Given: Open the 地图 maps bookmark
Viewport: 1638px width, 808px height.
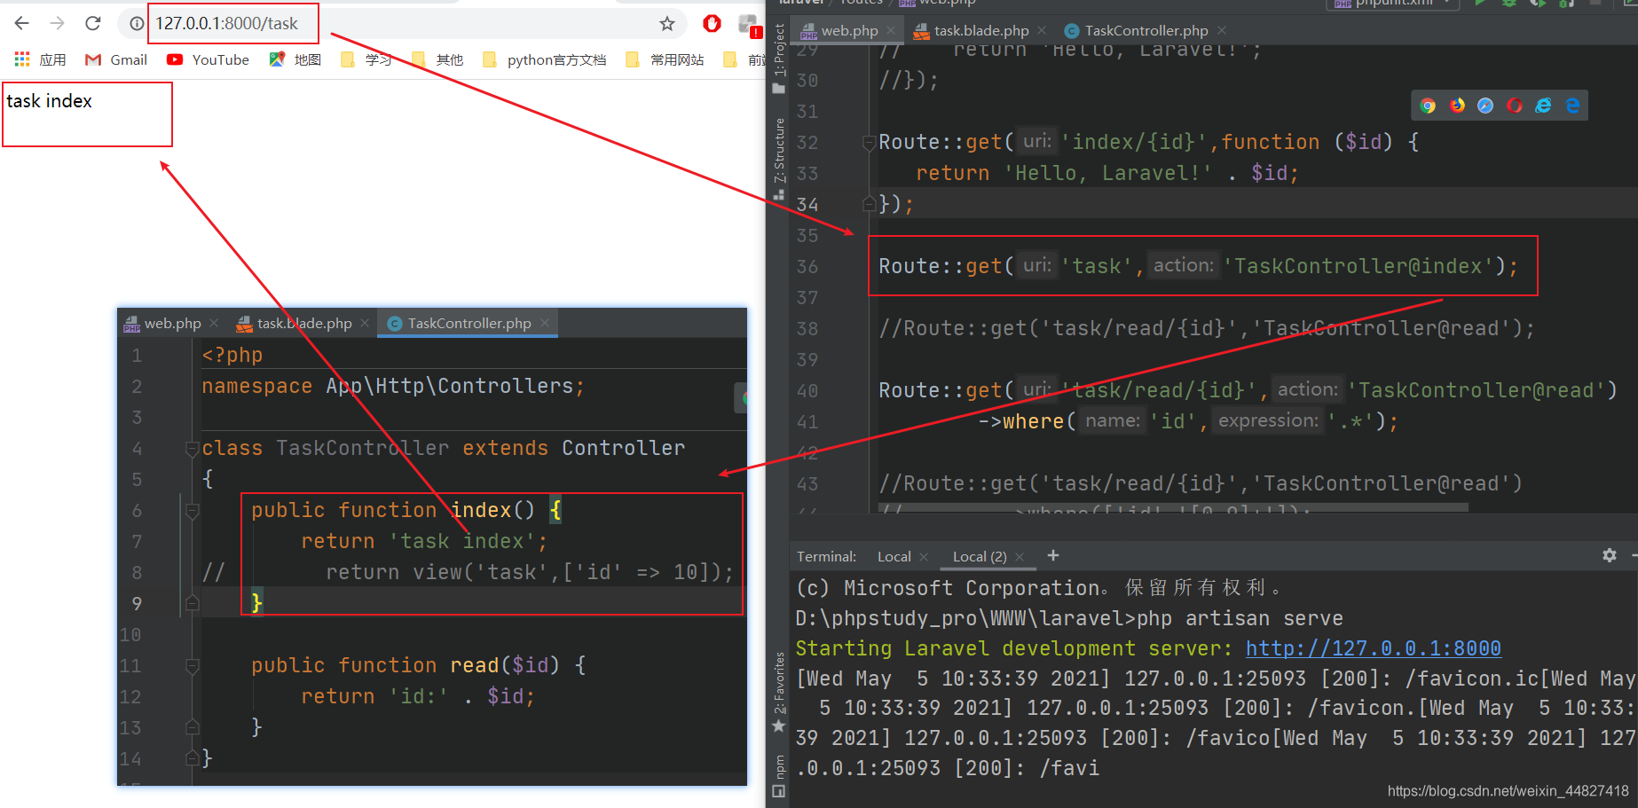Looking at the screenshot, I should coord(295,59).
